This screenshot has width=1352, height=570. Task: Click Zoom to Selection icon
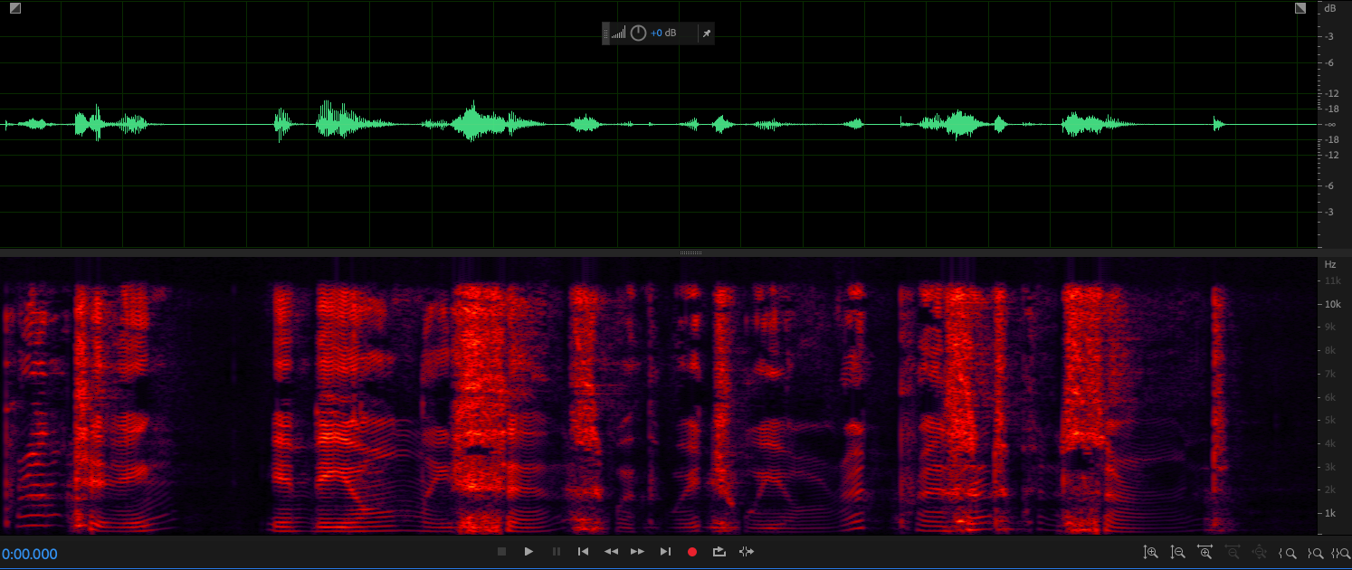click(1340, 552)
